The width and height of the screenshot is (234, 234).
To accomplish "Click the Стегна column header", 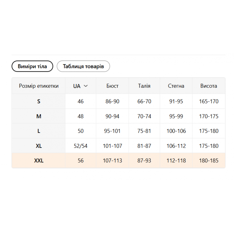I will point(176,86).
